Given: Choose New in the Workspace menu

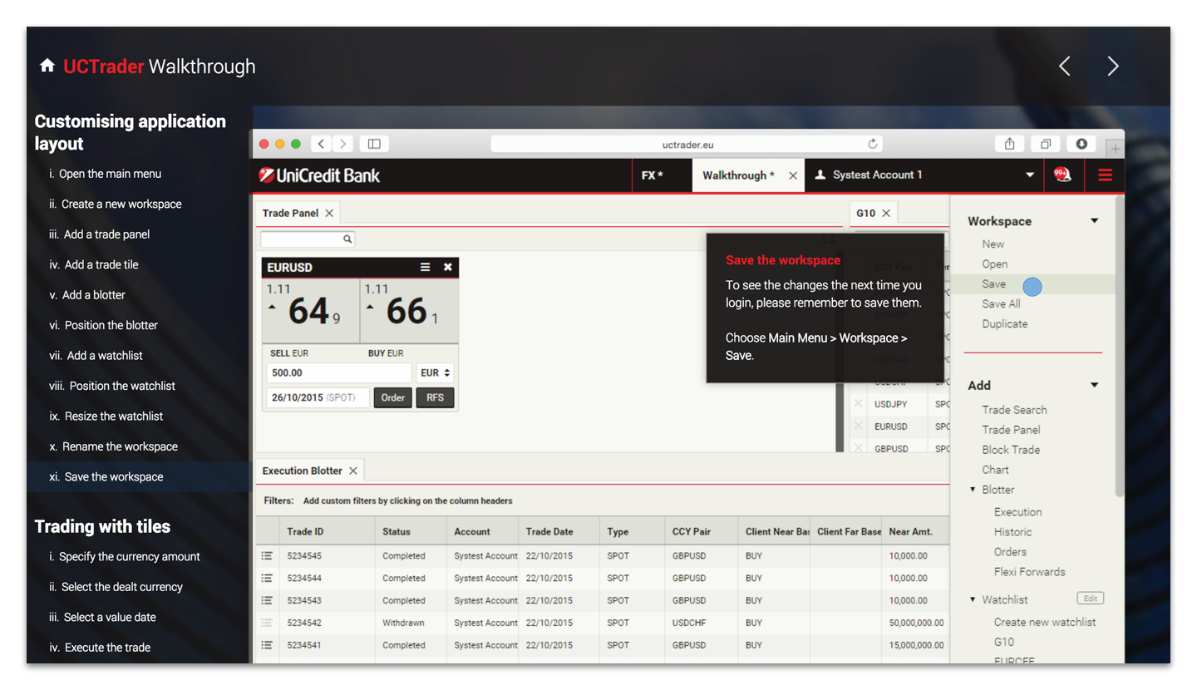Looking at the screenshot, I should (993, 244).
